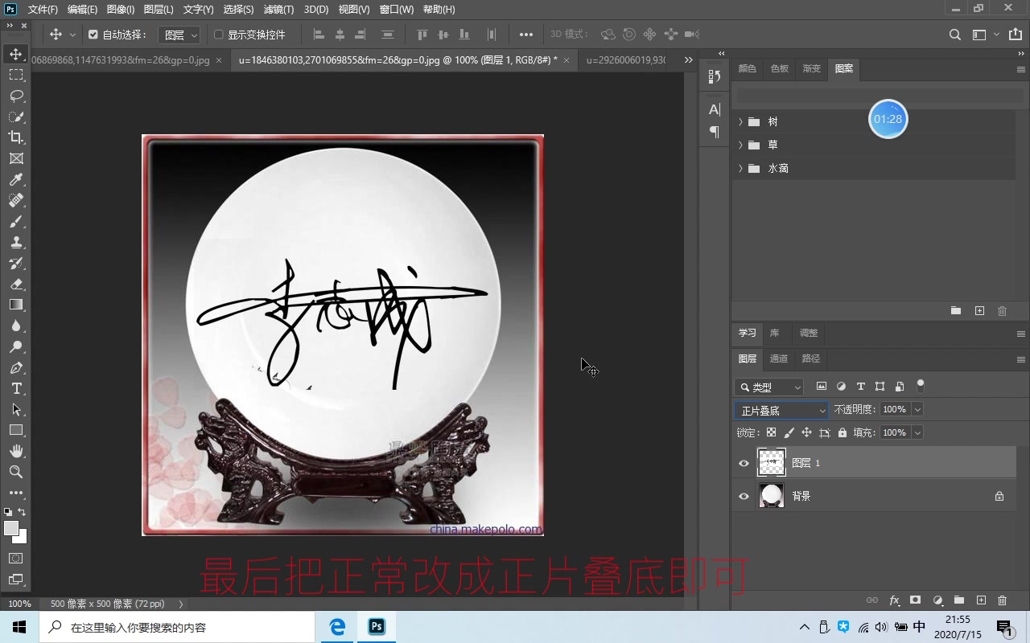Open the 文件(F) menu
The width and height of the screenshot is (1030, 643).
[43, 10]
